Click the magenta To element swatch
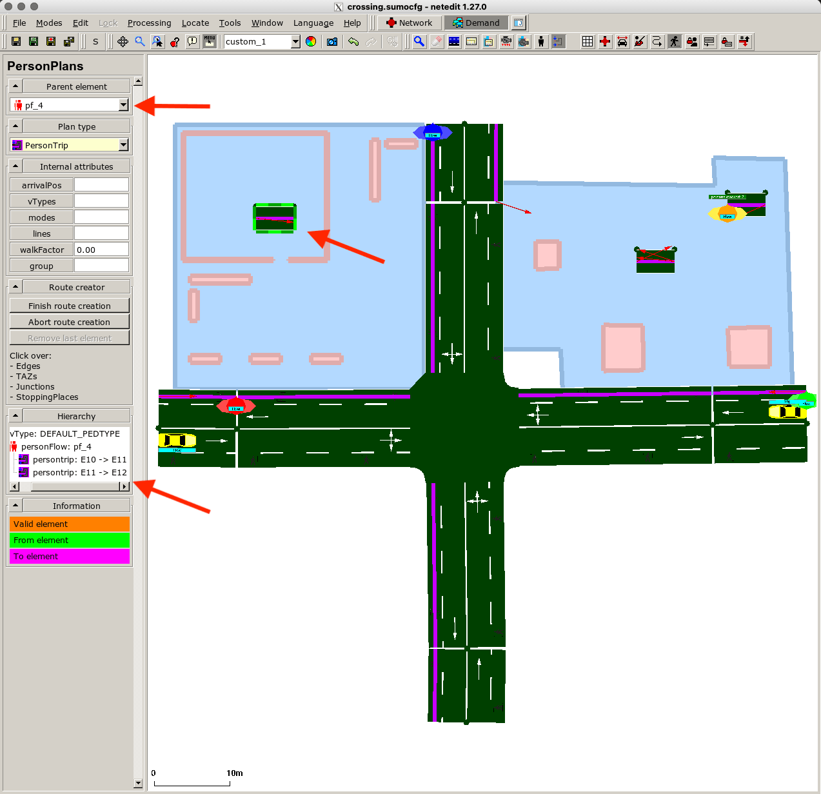 (70, 556)
